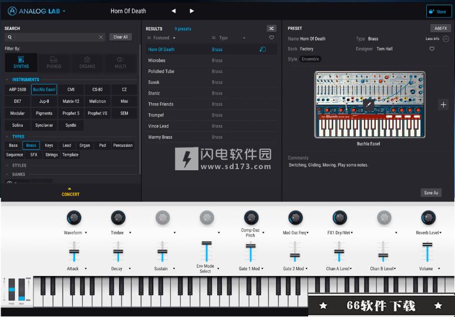Toggle the Buchla Easel instrument filter
Screen dimensions: 455x317
coord(44,89)
